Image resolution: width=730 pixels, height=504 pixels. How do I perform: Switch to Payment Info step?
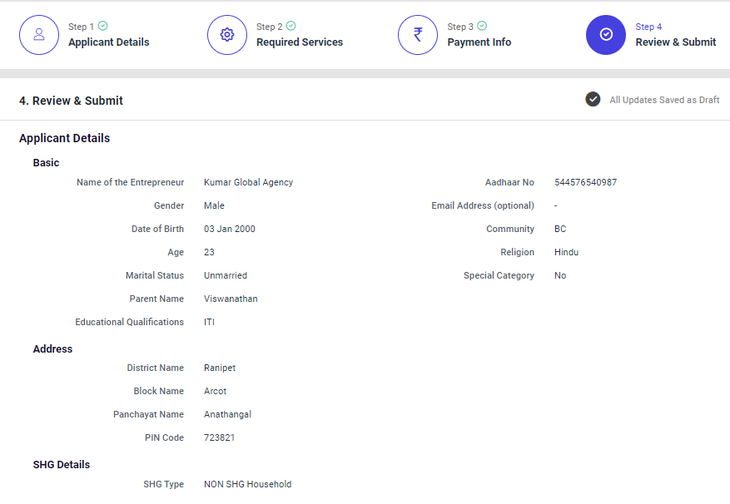point(479,42)
